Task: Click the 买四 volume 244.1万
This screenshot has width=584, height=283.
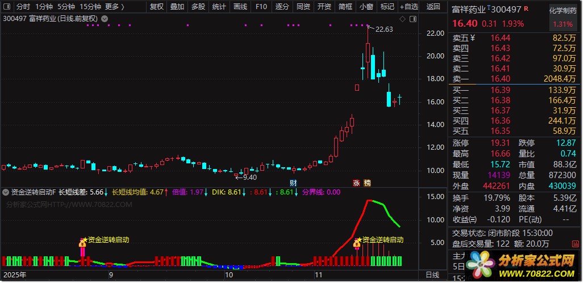Action: [x=562, y=121]
